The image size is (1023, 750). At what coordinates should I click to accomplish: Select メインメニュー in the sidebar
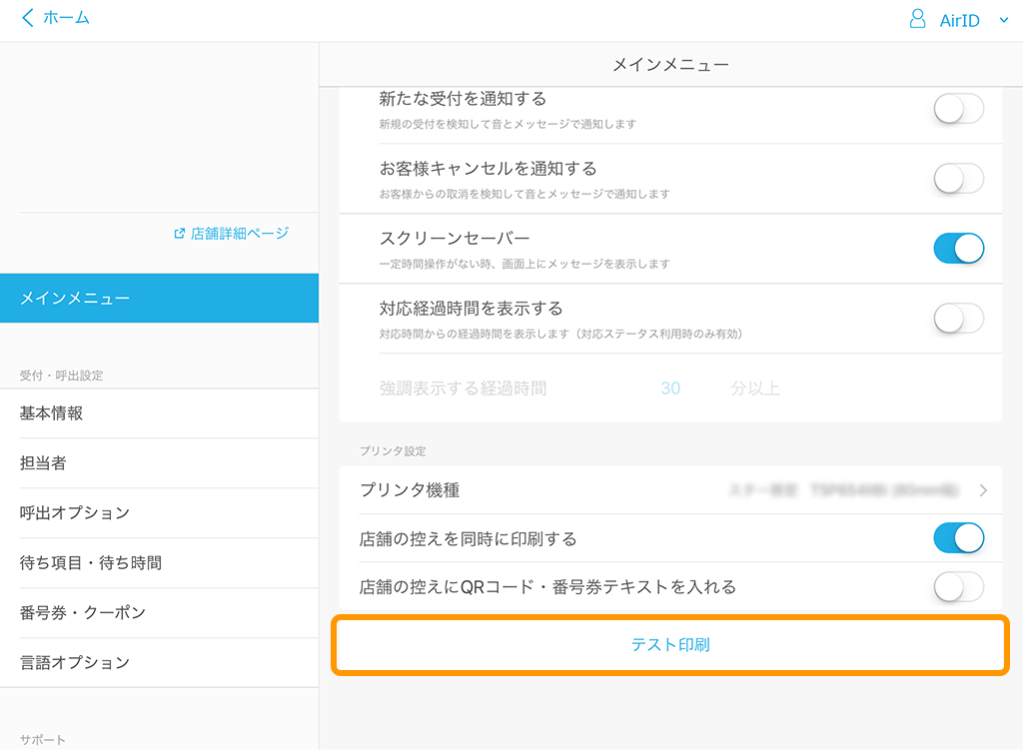(x=159, y=298)
